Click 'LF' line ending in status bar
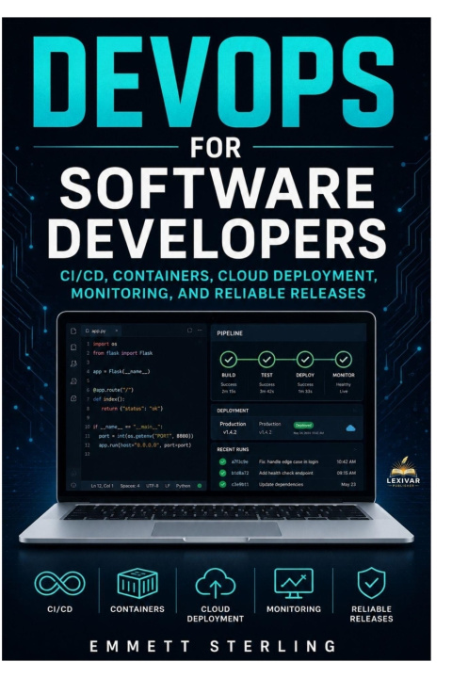Viewport: 452px width, 678px height. tap(168, 486)
